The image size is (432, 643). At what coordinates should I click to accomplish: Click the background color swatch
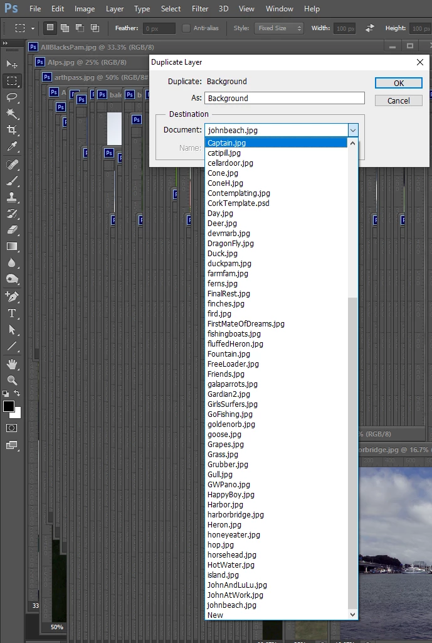[x=17, y=414]
